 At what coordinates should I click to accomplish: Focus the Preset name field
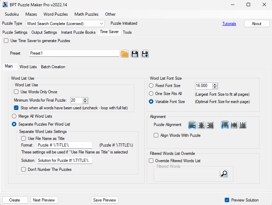coord(74,53)
